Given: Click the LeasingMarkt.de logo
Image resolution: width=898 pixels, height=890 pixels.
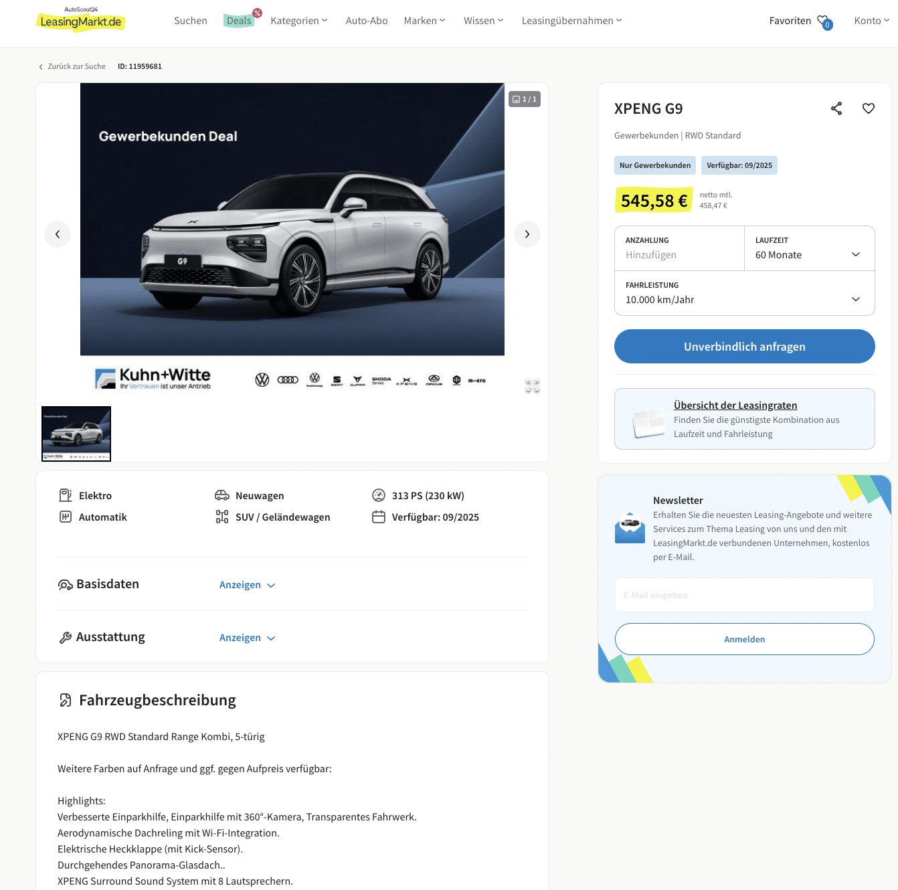Looking at the screenshot, I should point(80,20).
